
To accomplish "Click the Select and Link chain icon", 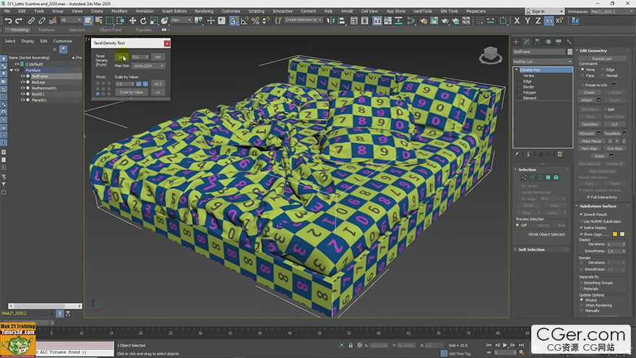I will coord(31,21).
